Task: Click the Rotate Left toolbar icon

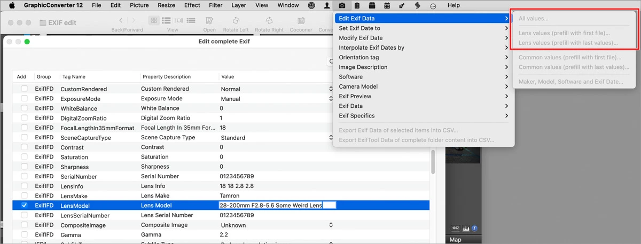Action: click(x=236, y=21)
